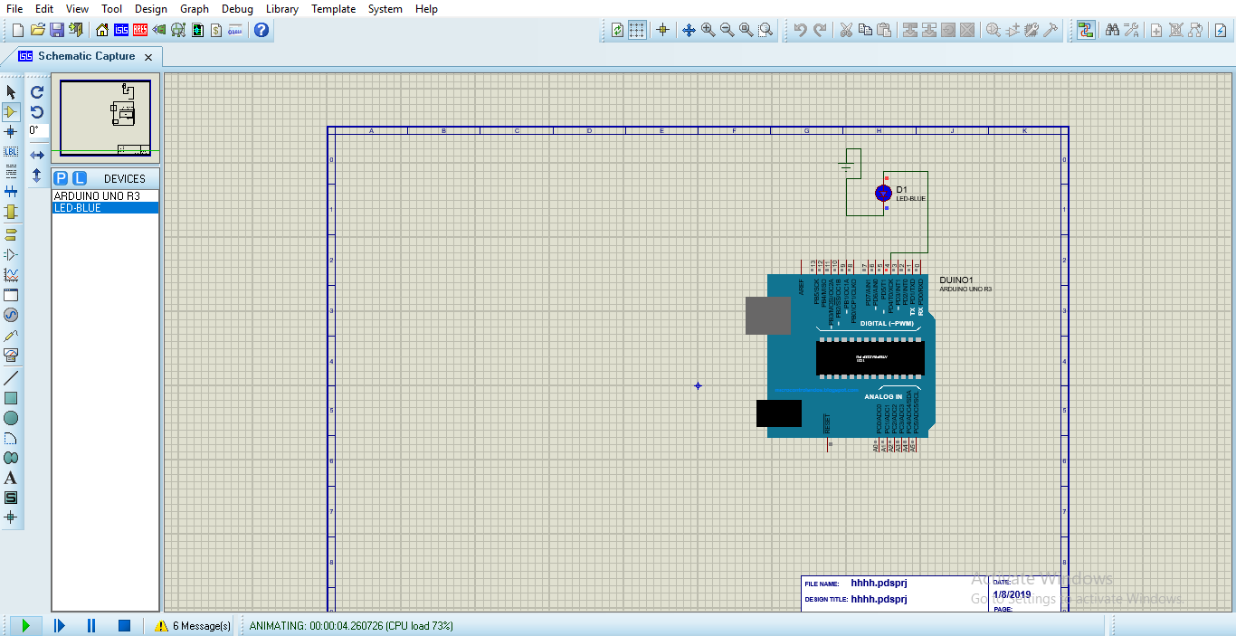Toggle the grid display icon
1236x636 pixels.
click(637, 30)
